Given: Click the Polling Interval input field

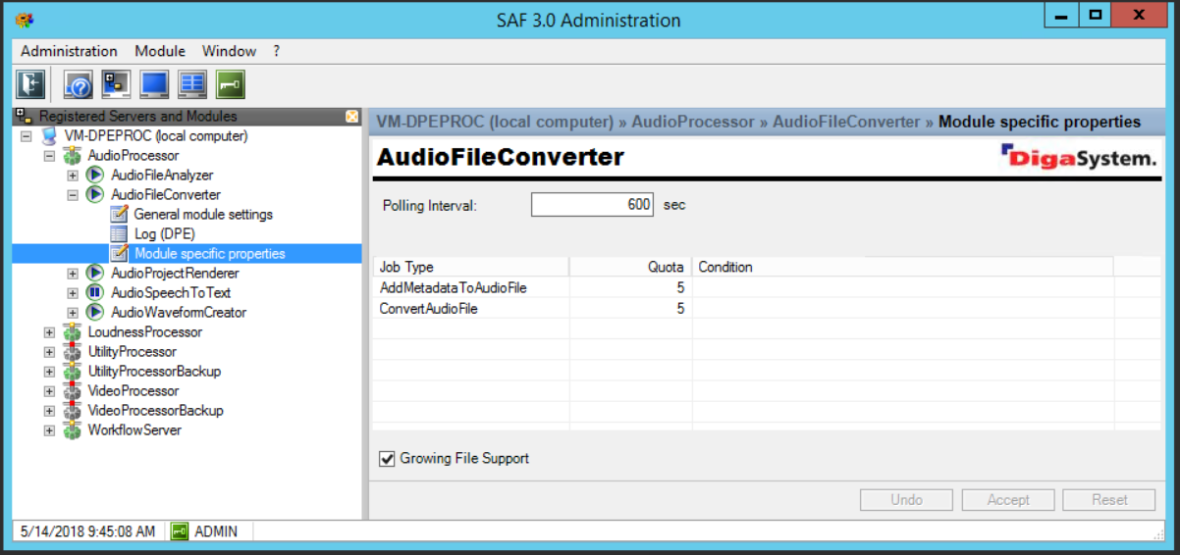Looking at the screenshot, I should (x=592, y=205).
